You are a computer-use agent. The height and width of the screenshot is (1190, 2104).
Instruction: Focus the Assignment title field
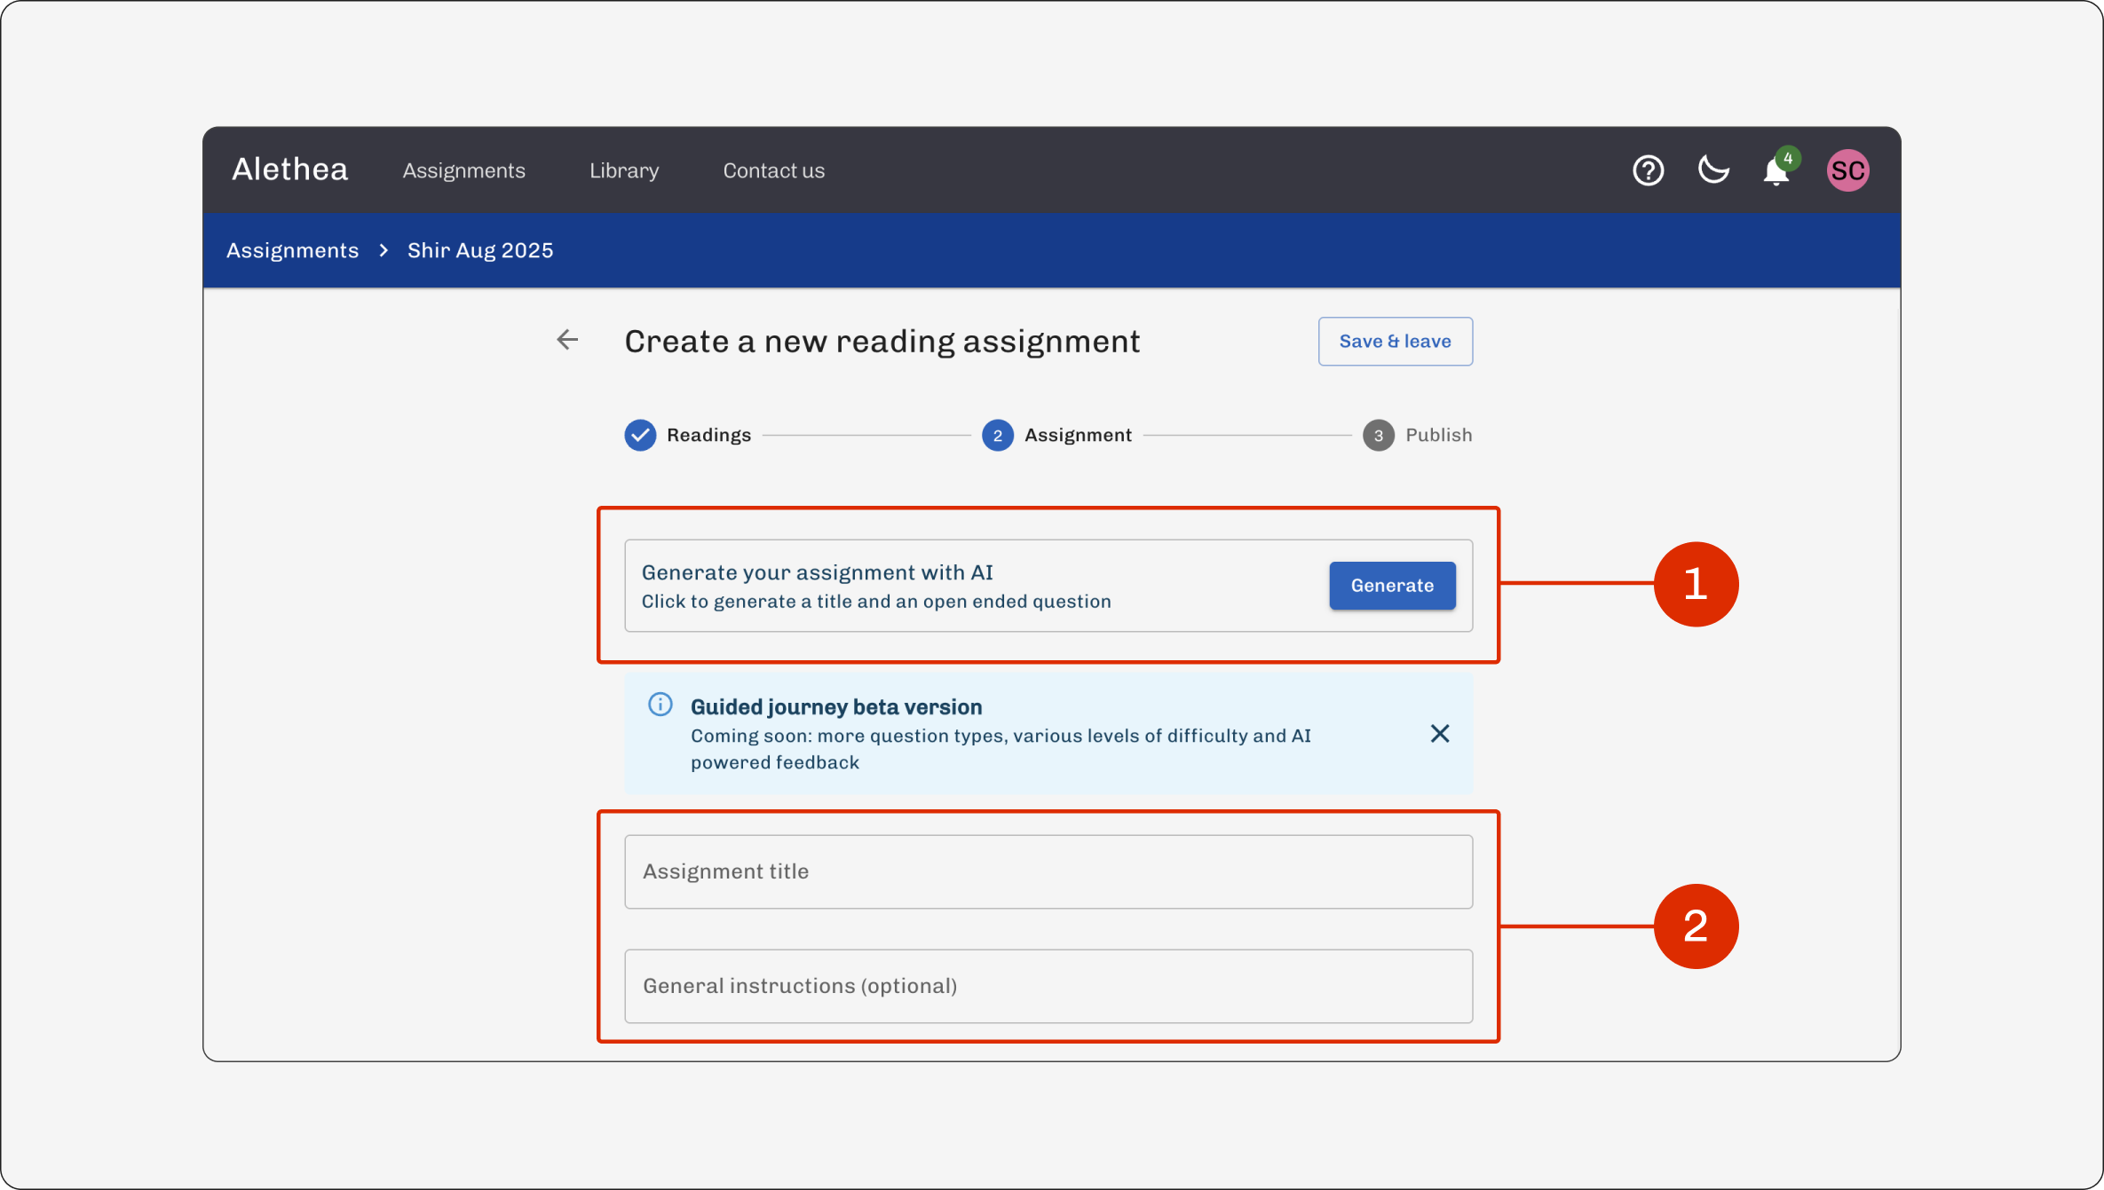1048,871
